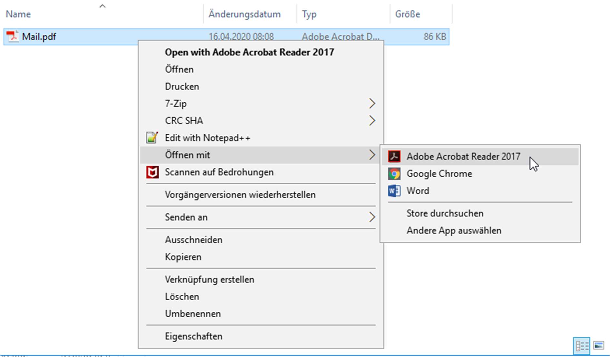Image resolution: width=610 pixels, height=357 pixels.
Task: Select the Mail.pdf file name
Action: [39, 37]
